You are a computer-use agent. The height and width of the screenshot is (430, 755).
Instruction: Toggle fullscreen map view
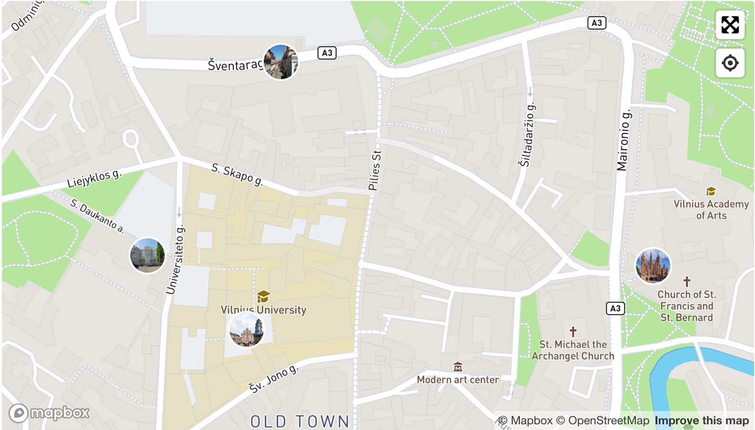click(x=730, y=25)
